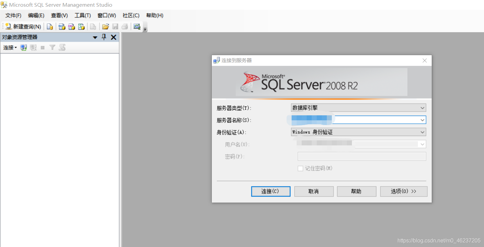
Task: Click the Stop square icon in Object Explorer
Action: coord(43,48)
